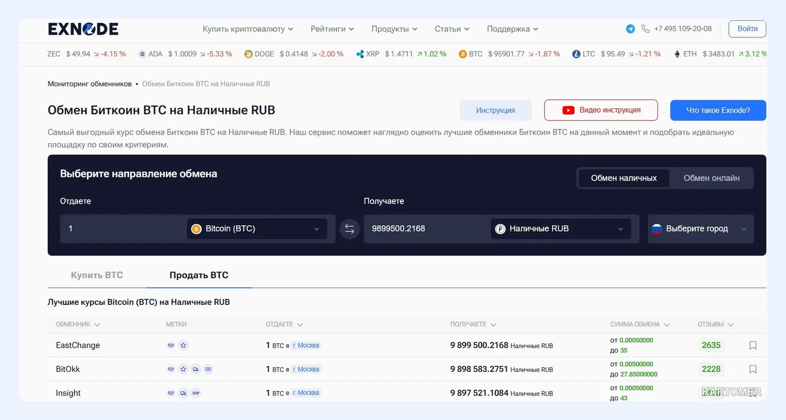Open the Наличные RUB currency selector
Image resolution: width=786 pixels, height=420 pixels.
click(x=560, y=229)
